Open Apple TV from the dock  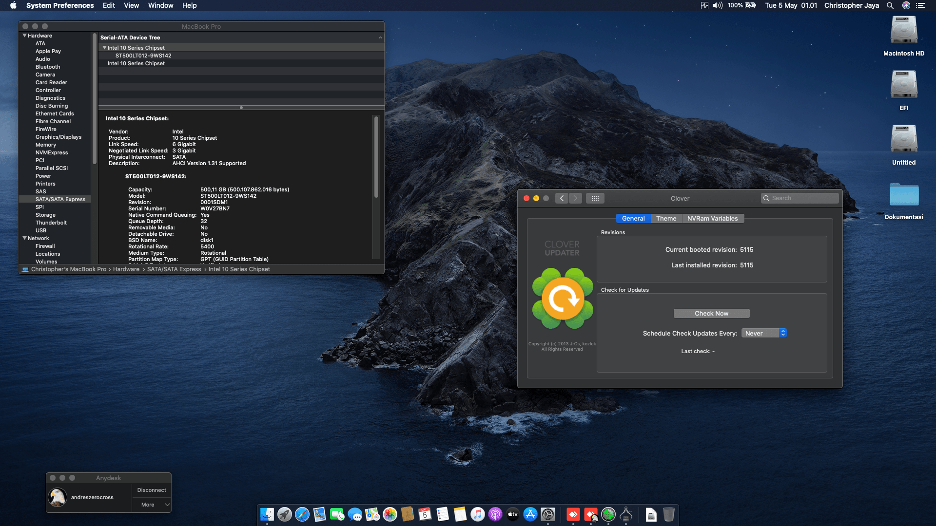coord(513,514)
